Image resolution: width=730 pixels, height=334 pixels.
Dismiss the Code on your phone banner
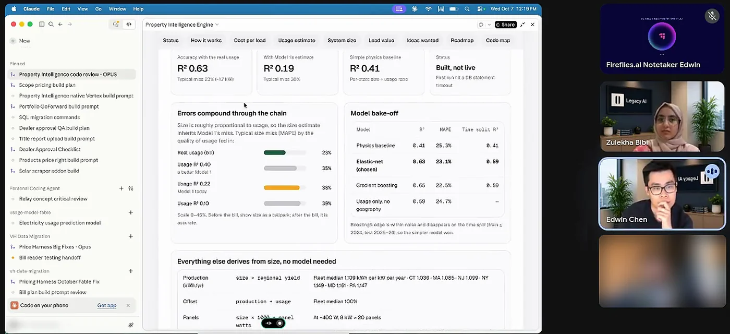point(128,305)
